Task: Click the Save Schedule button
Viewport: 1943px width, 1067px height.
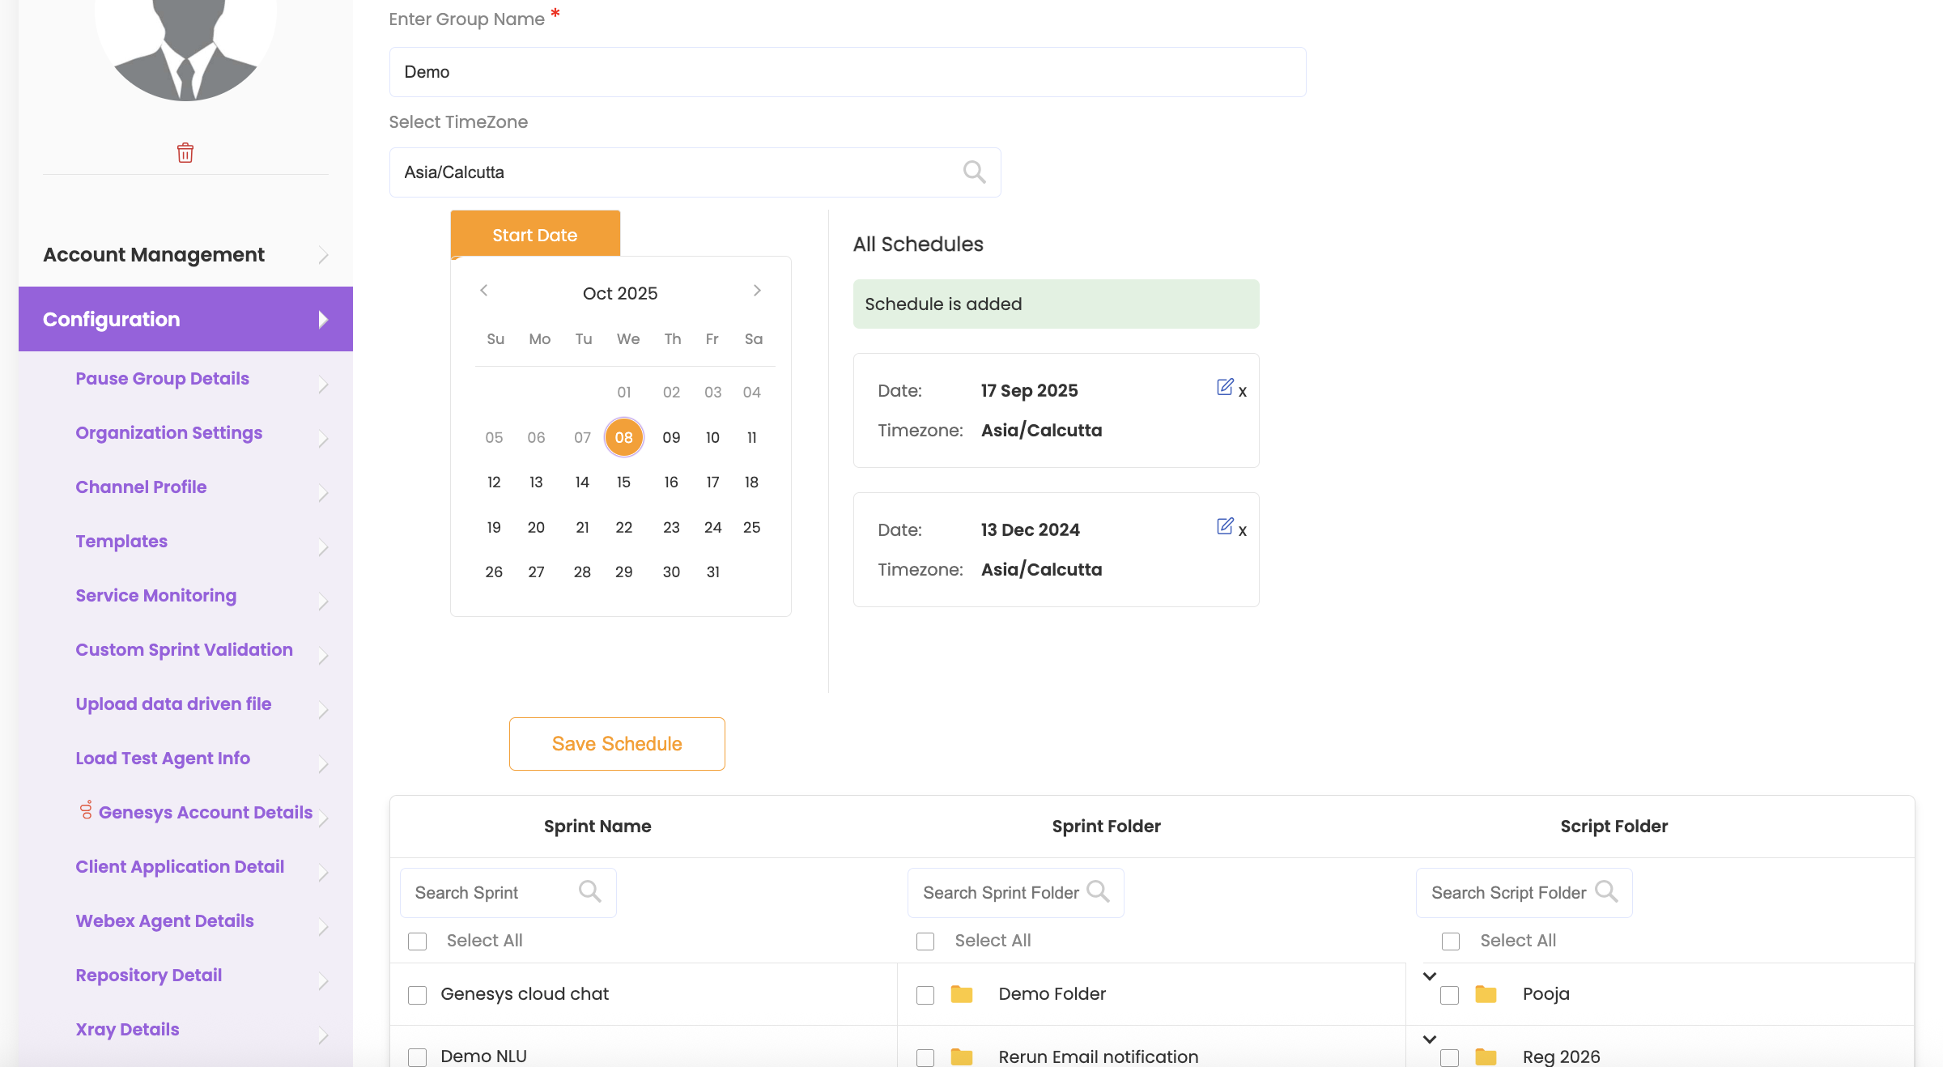Action: point(617,743)
